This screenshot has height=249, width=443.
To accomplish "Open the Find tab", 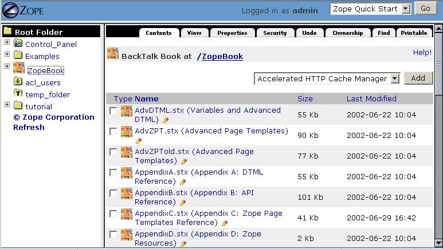I will point(383,33).
